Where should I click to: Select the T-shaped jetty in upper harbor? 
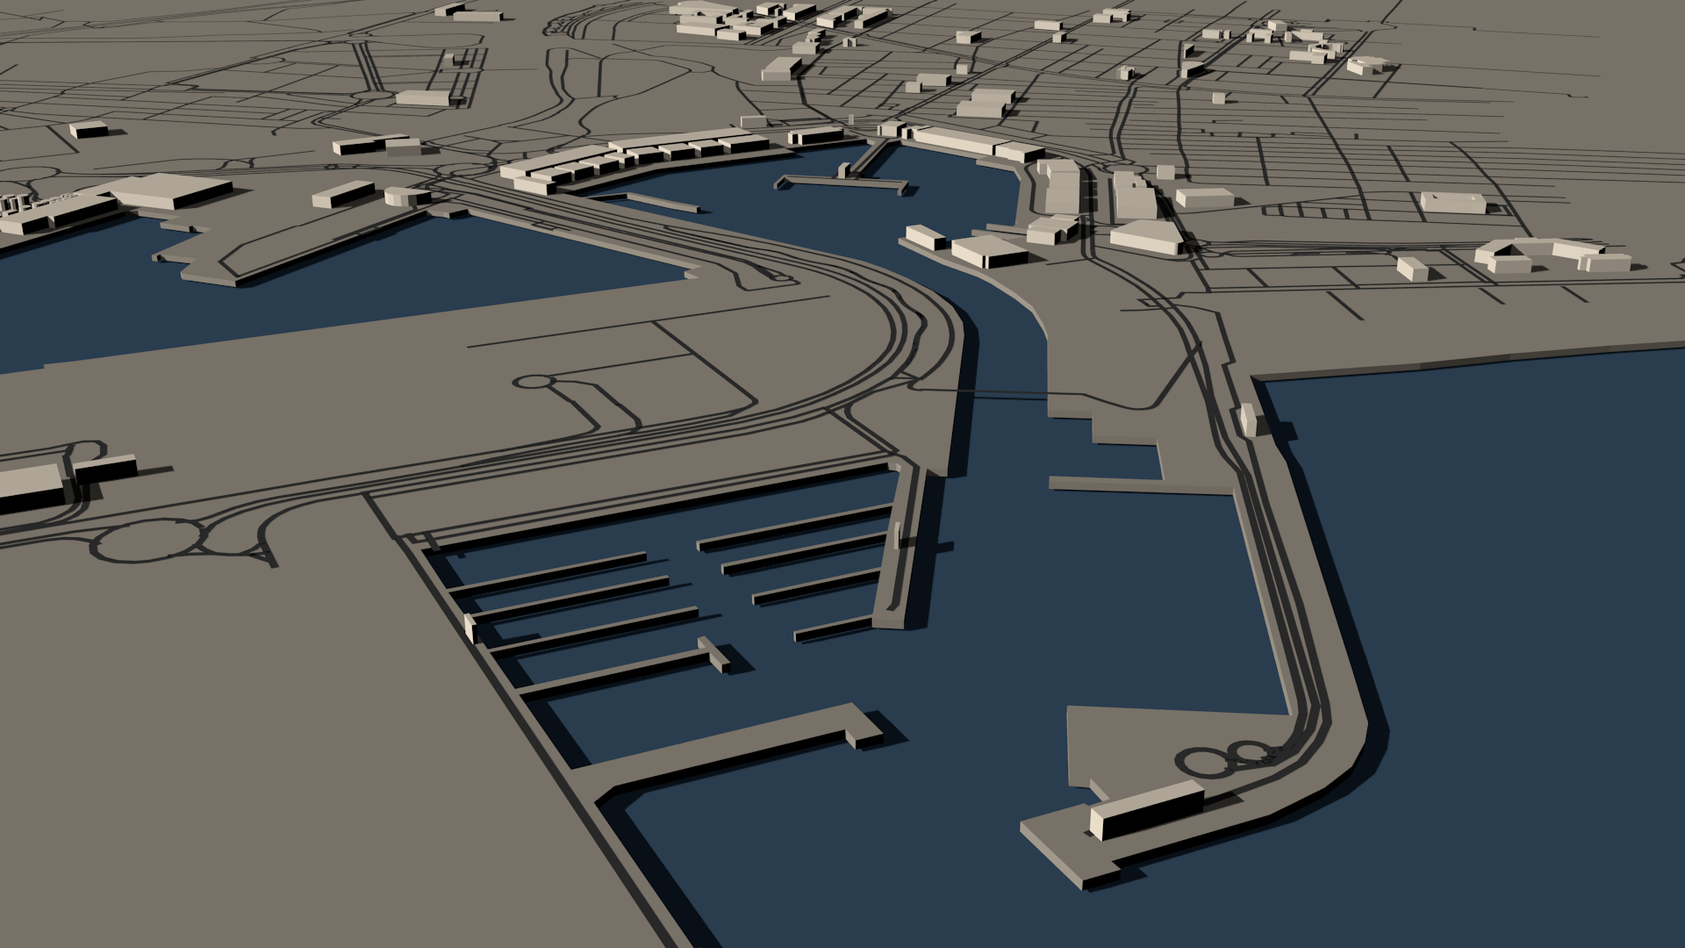pyautogui.click(x=841, y=181)
